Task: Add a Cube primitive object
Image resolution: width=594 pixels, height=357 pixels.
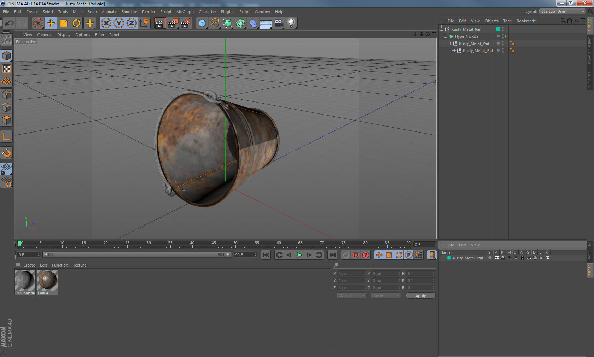Action: (x=202, y=23)
